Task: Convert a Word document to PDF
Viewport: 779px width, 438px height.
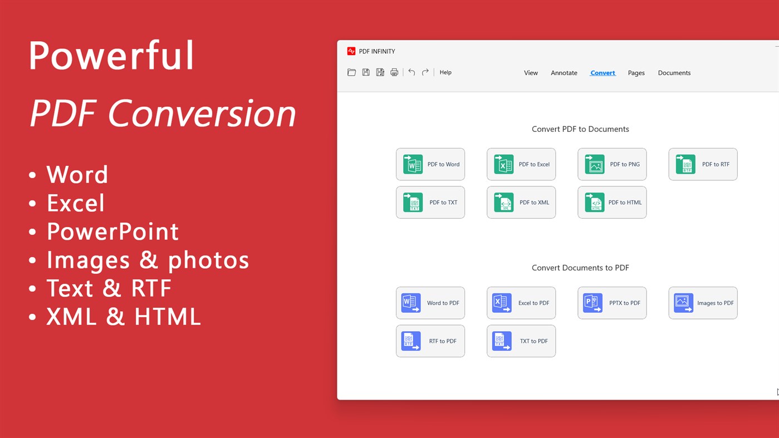Action: [430, 302]
